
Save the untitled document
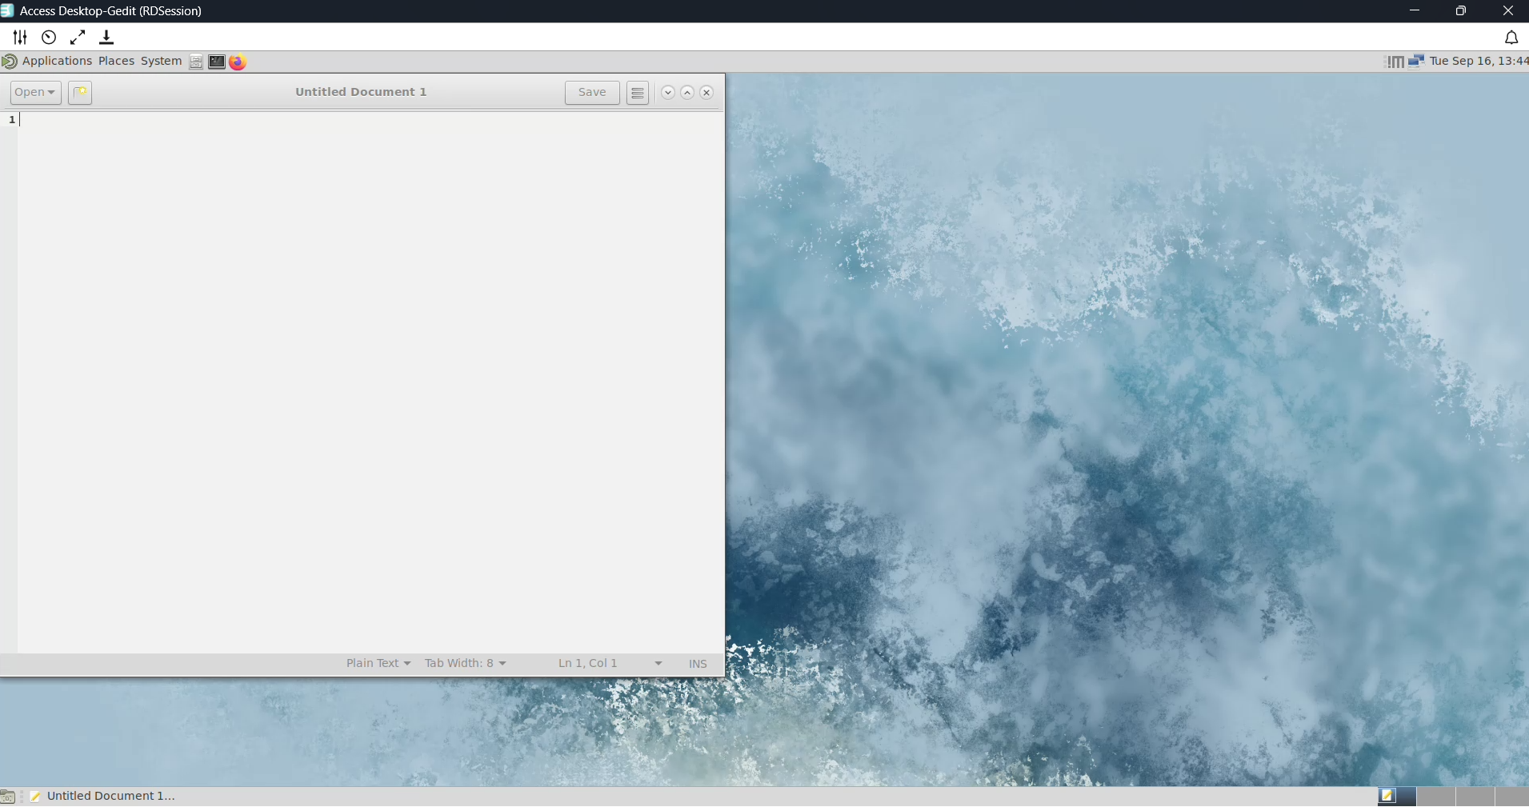tap(592, 93)
